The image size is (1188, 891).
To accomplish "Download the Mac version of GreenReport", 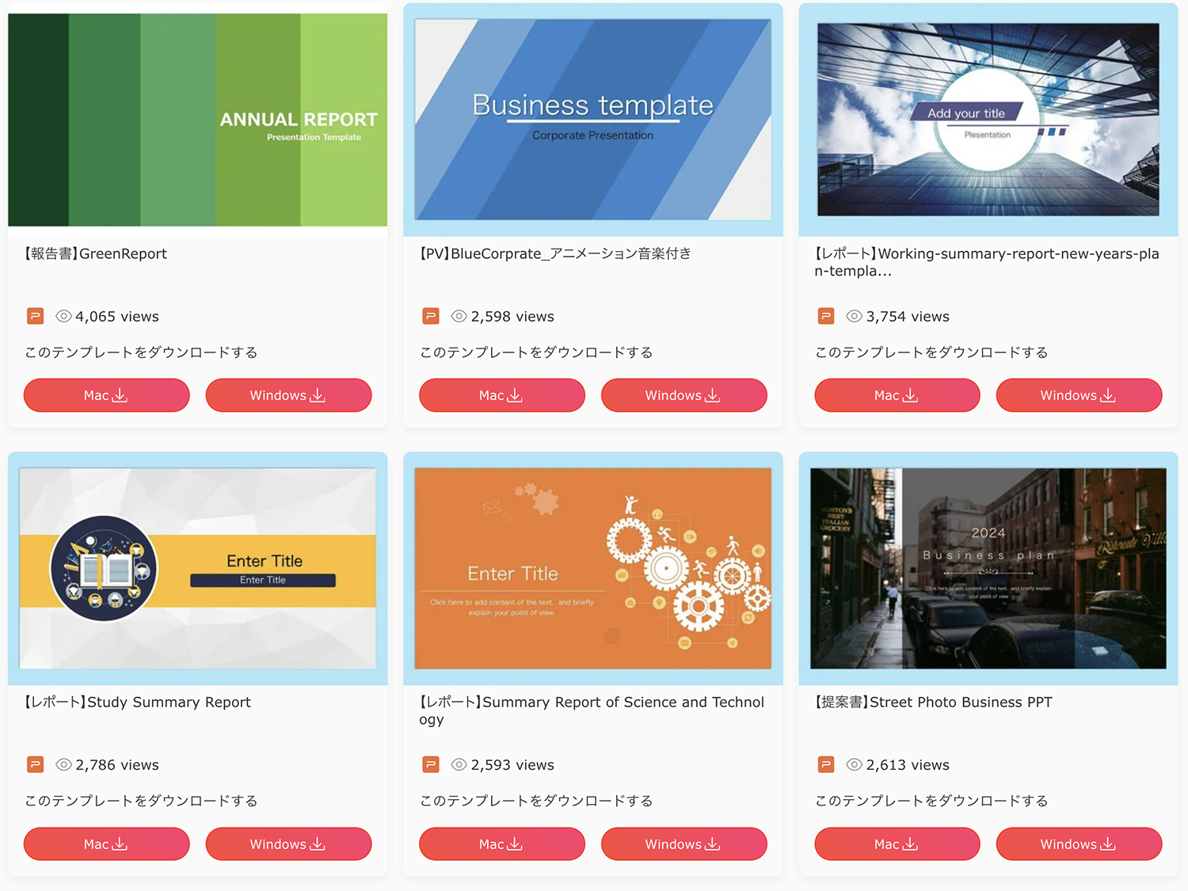I will point(106,395).
